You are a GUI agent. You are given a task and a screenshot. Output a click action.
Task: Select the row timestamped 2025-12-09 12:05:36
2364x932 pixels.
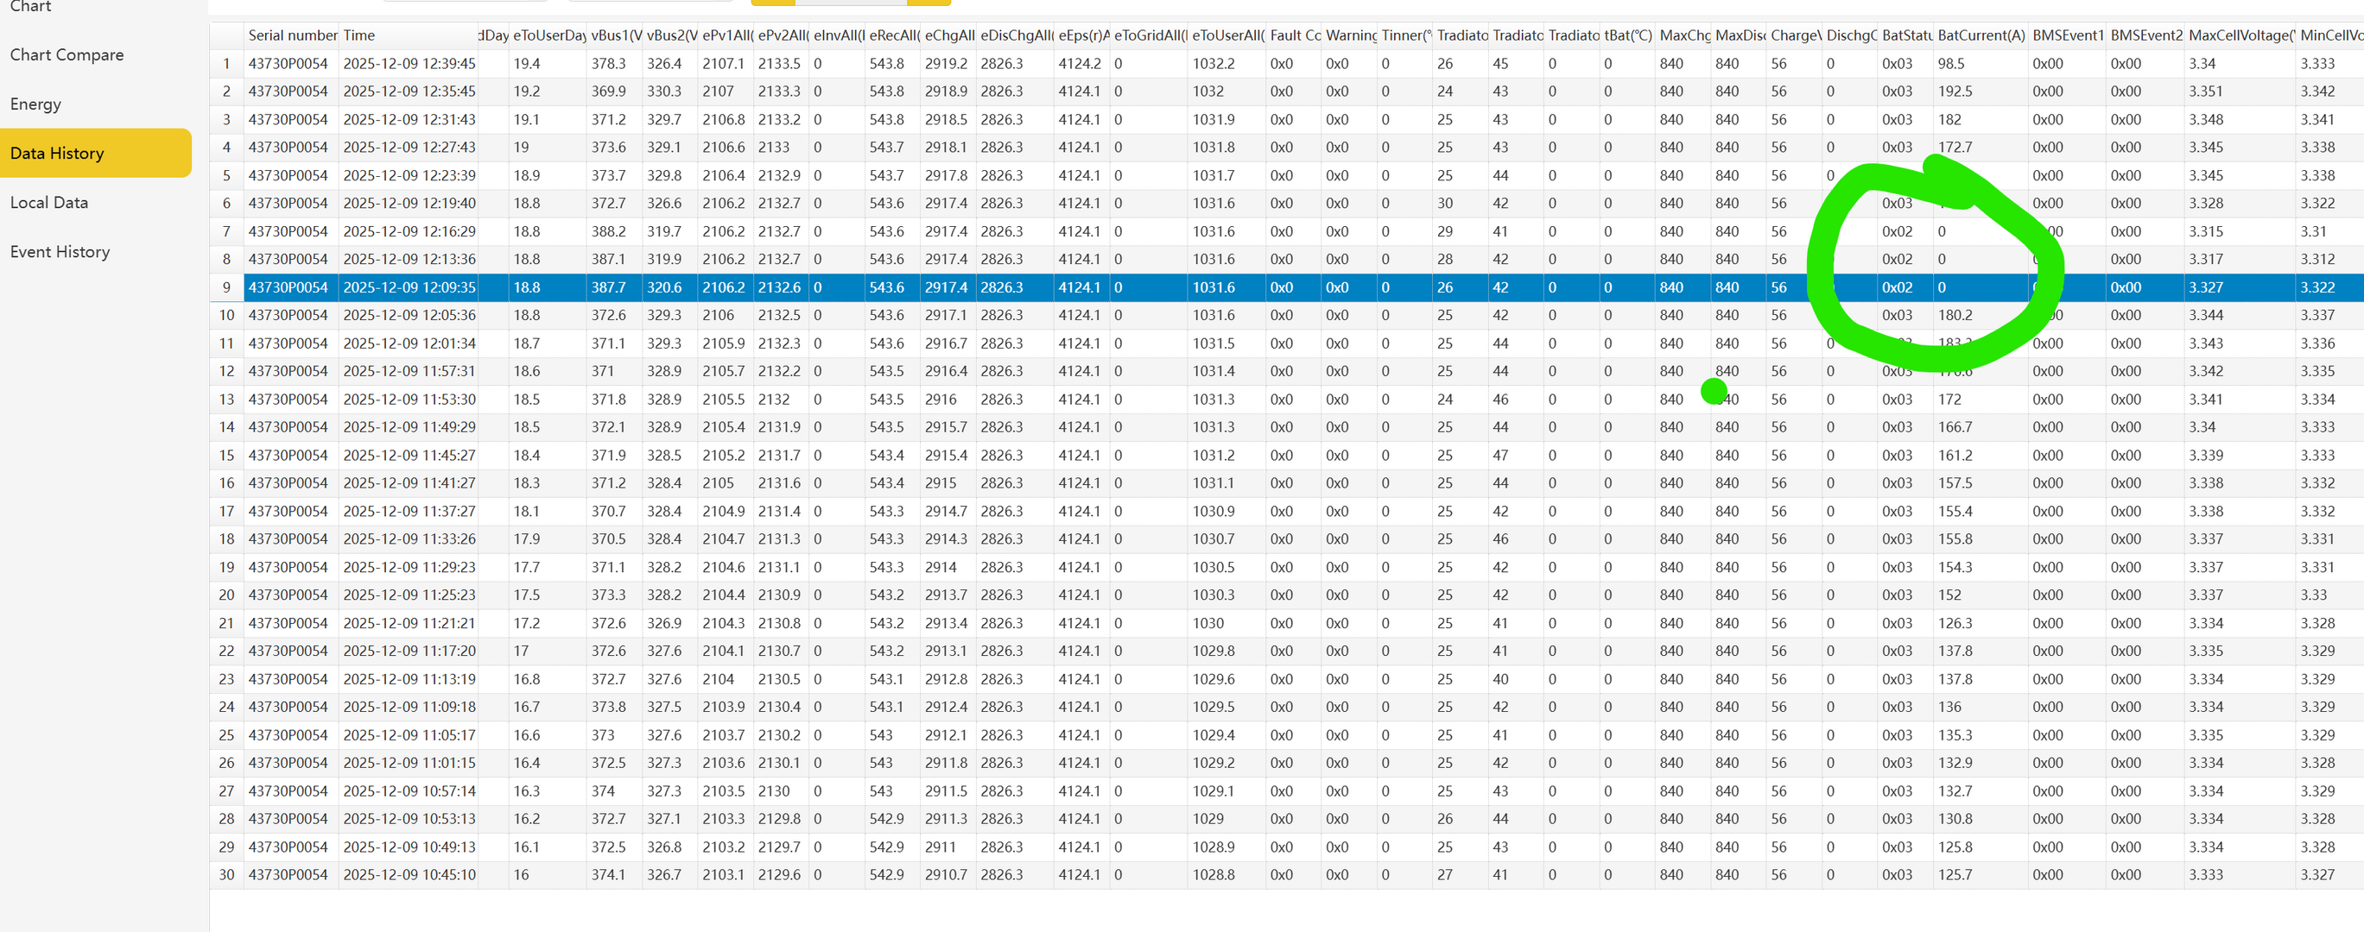409,315
